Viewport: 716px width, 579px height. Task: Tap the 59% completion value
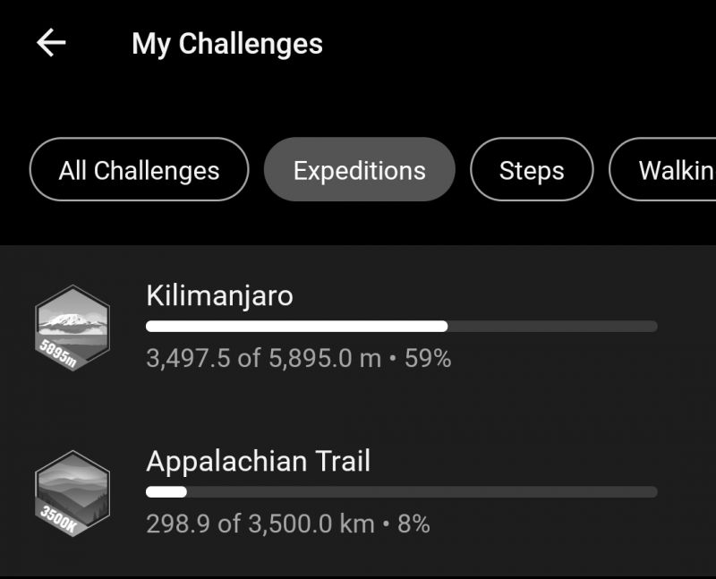click(428, 358)
